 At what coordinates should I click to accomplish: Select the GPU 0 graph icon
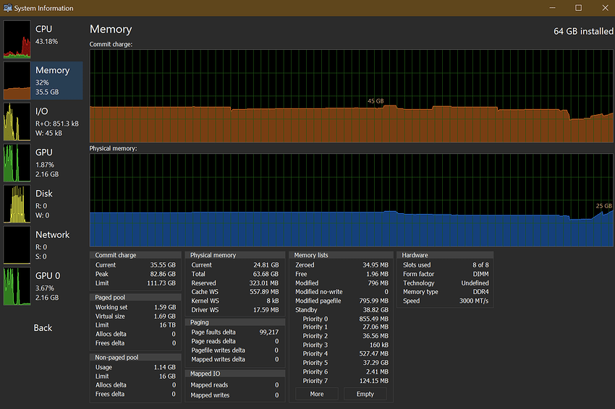pyautogui.click(x=17, y=286)
